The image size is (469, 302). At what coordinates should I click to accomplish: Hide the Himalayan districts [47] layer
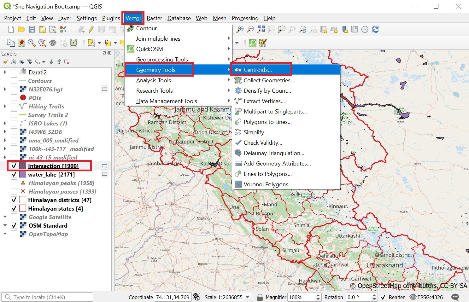(14, 200)
